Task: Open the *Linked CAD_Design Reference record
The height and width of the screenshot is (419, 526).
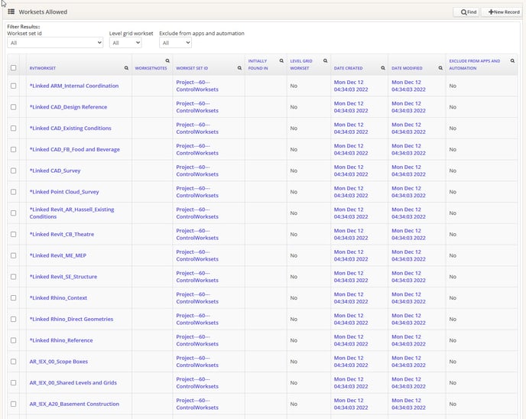Action: tap(69, 107)
